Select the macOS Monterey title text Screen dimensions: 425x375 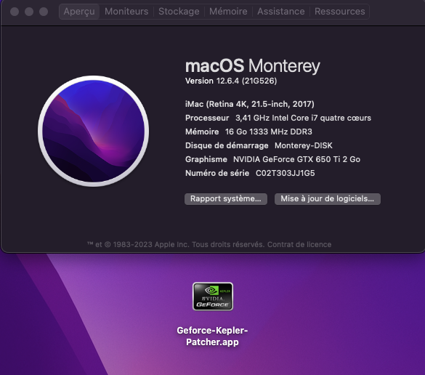tap(253, 66)
